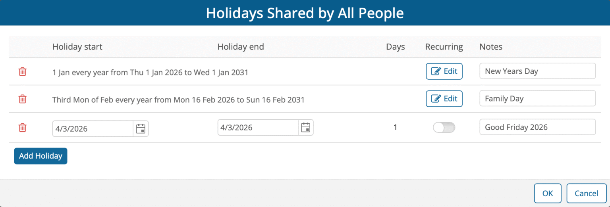
Task: Click the Recurring column header
Action: click(x=444, y=47)
